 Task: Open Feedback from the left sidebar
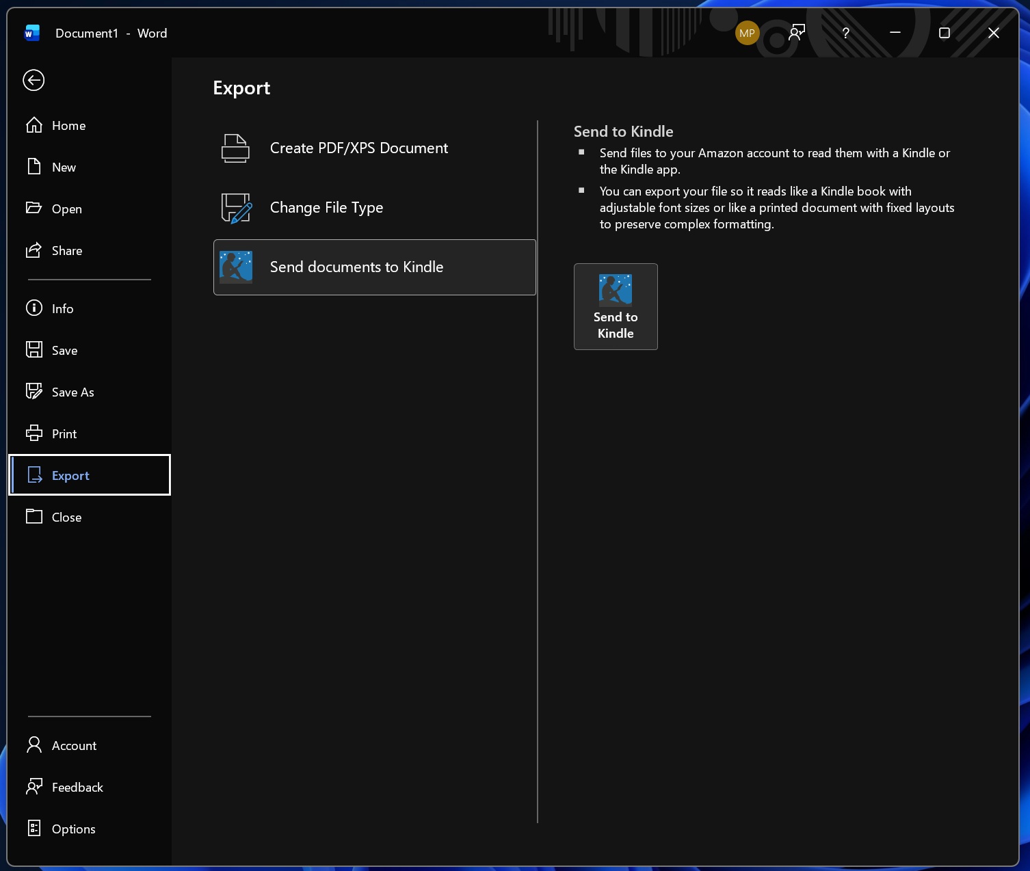pos(90,787)
